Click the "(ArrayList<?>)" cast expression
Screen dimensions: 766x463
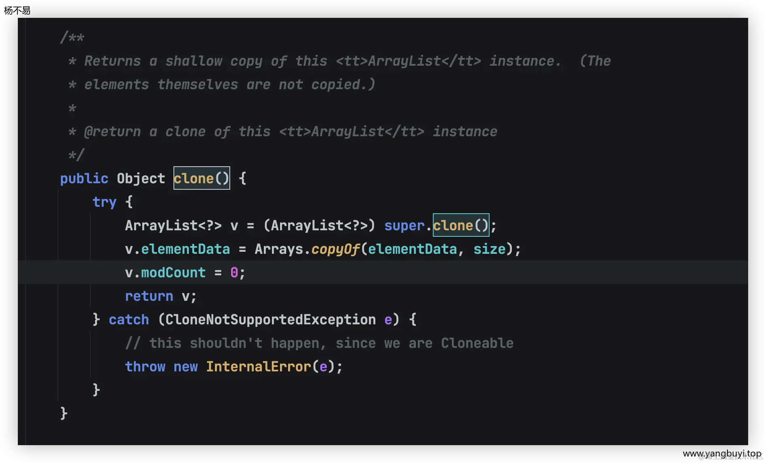[x=319, y=225]
